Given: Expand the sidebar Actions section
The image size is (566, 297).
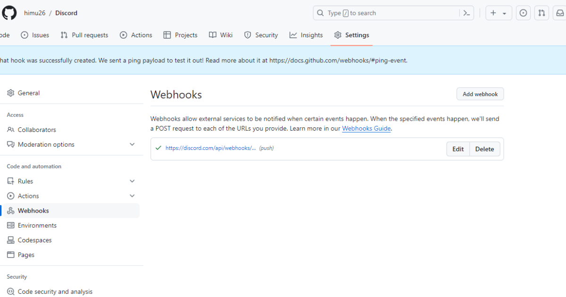Looking at the screenshot, I should [x=132, y=196].
